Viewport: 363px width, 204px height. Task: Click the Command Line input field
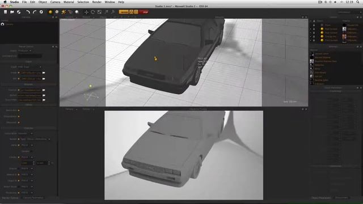click(x=30, y=56)
